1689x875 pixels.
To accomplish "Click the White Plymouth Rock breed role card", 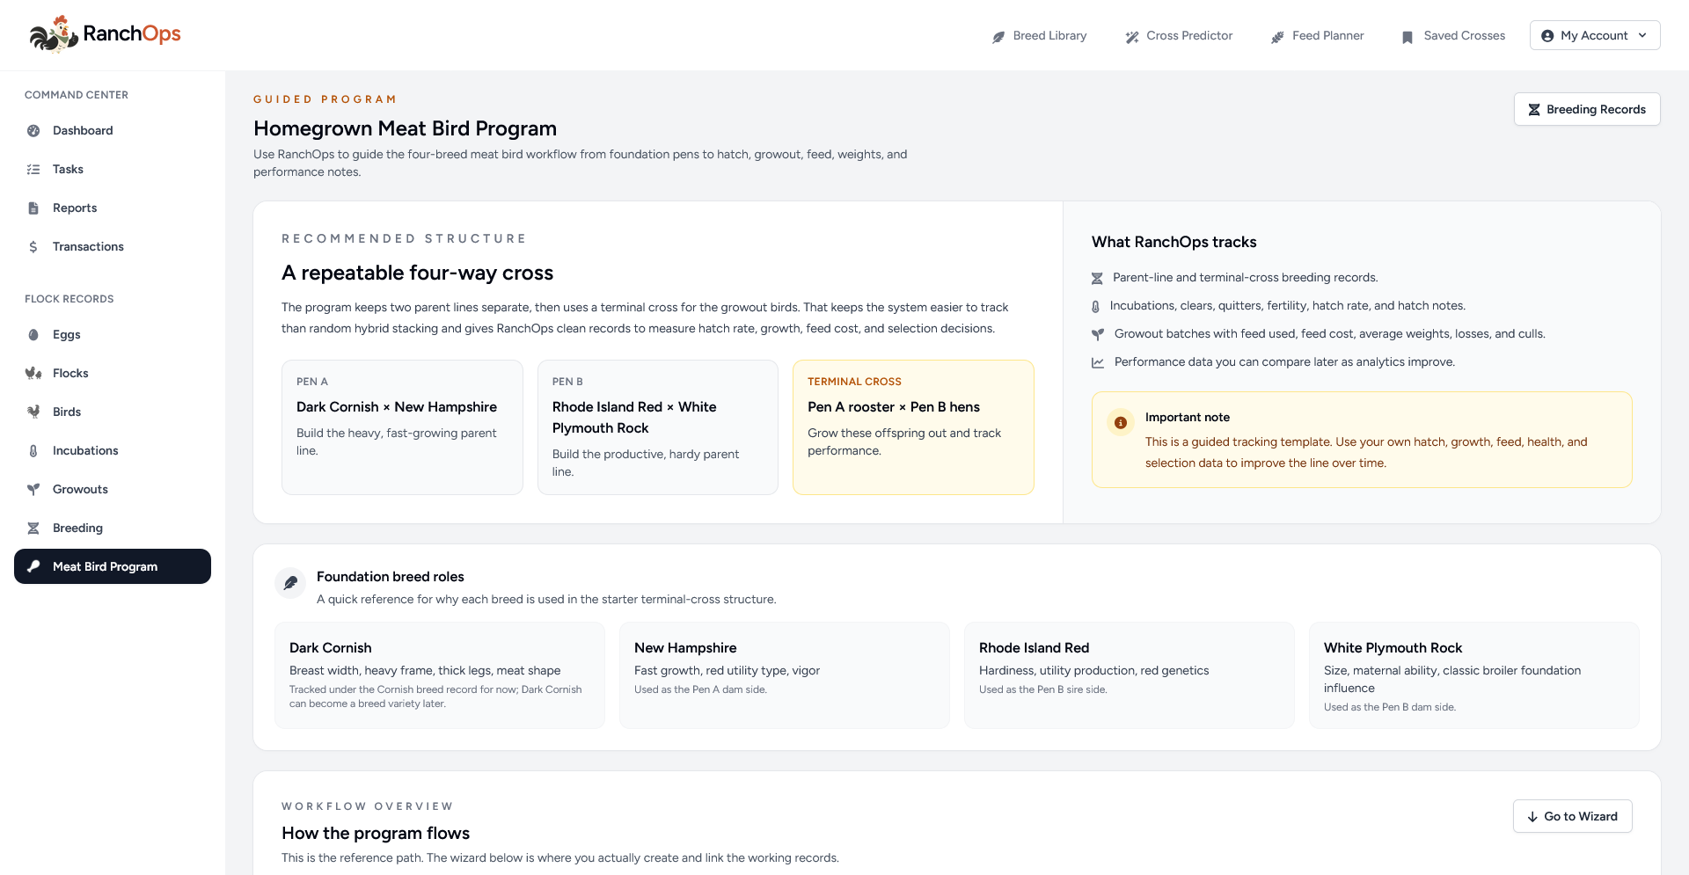I will pyautogui.click(x=1474, y=675).
